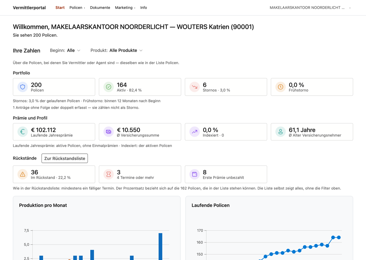Viewport: 366px width, 260px height.
Task: Expand the Marketing menu
Action: click(x=125, y=8)
